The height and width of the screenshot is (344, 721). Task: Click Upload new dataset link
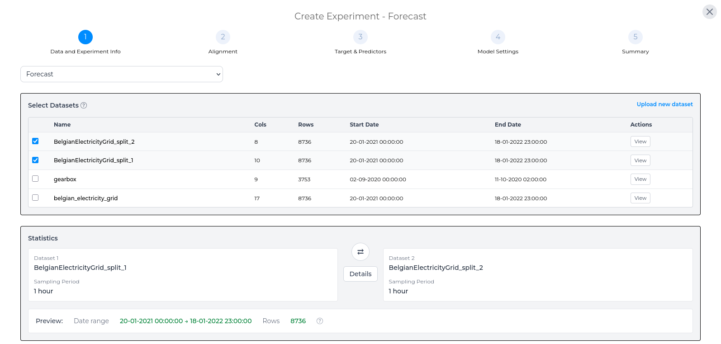pos(664,104)
